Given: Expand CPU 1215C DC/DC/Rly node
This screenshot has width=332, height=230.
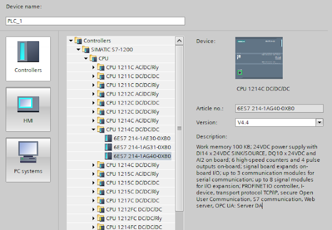Looking at the screenshot, I should 93,192.
